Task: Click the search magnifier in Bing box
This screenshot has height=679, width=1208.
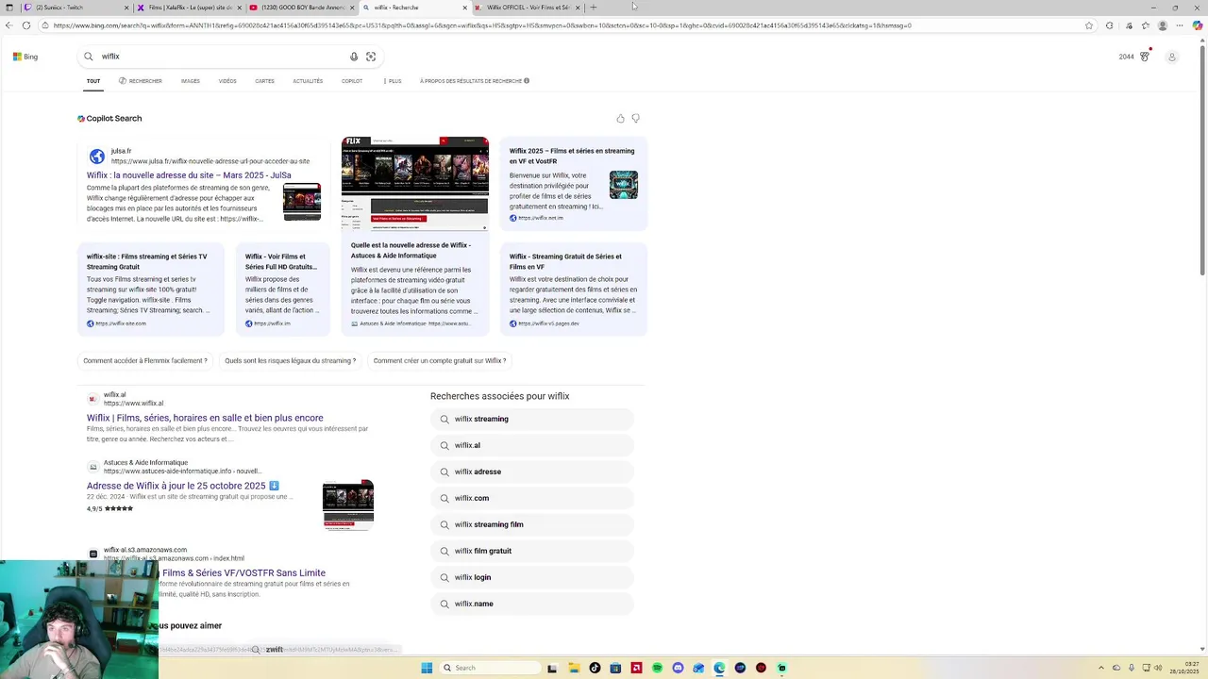Action: 89,57
